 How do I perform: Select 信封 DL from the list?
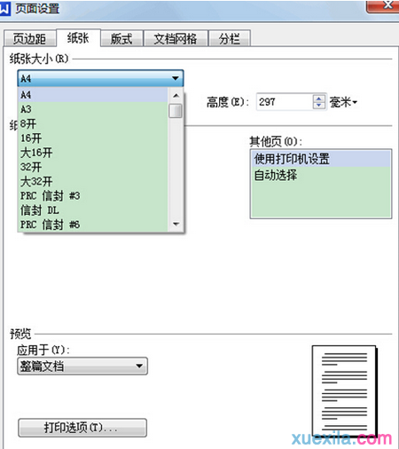pos(93,210)
